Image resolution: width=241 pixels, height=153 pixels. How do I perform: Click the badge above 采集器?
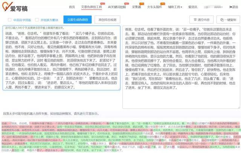point(142,3)
